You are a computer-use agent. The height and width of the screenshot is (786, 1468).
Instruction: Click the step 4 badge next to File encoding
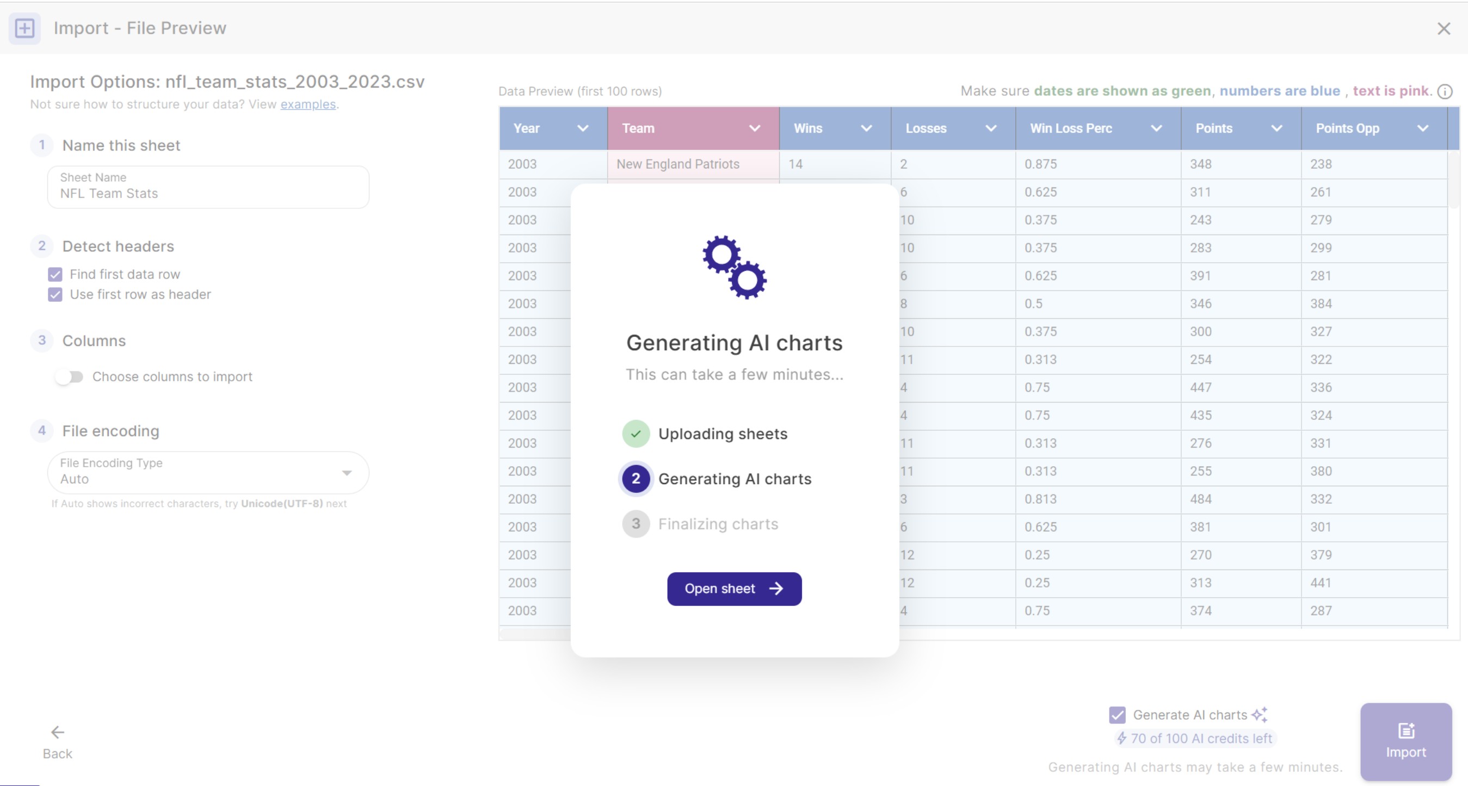[41, 430]
